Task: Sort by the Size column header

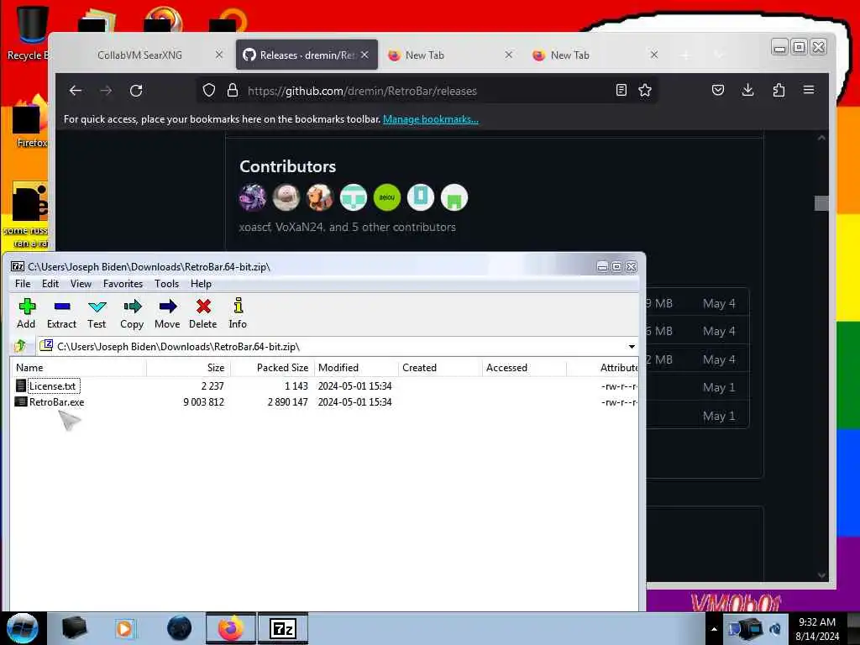Action: pyautogui.click(x=188, y=368)
